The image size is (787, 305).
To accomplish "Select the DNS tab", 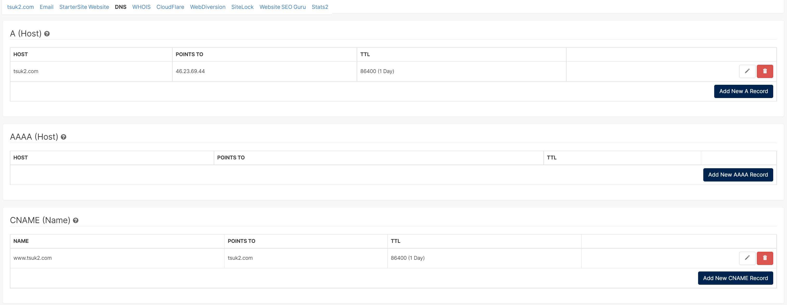I will point(121,7).
